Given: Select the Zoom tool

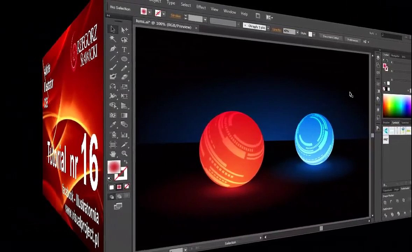Looking at the screenshot, I should tap(124, 154).
